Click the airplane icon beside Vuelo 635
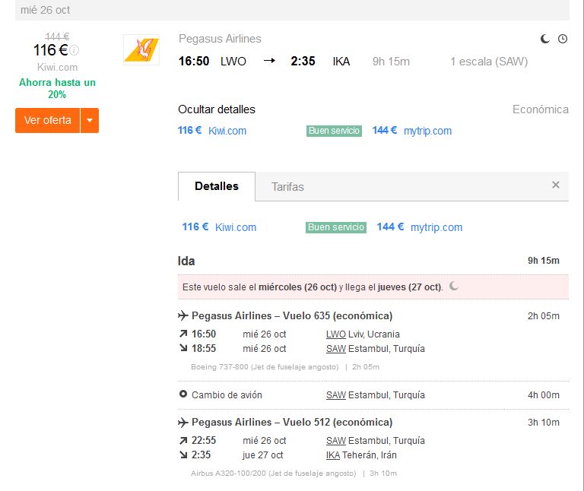The image size is (584, 491). (x=182, y=315)
